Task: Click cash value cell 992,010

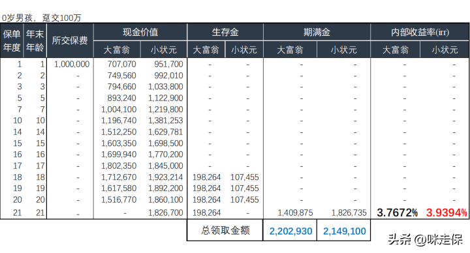Action: tap(169, 76)
